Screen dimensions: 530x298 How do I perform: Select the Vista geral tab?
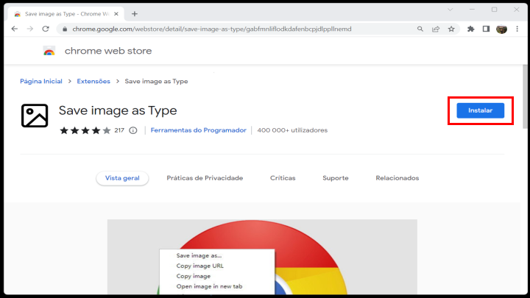click(122, 178)
